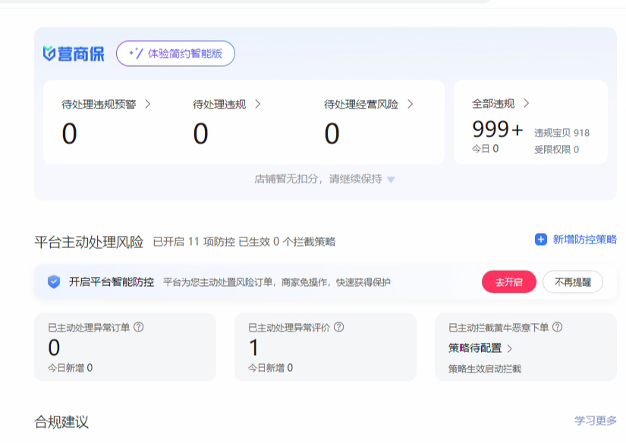
Task: Open 待处理经营风险 chevron
Action: pyautogui.click(x=410, y=104)
